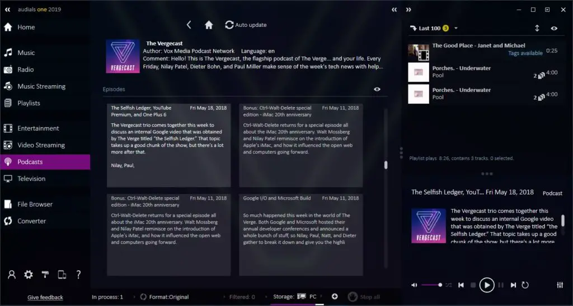Open Playlists in the sidebar
Image resolution: width=573 pixels, height=306 pixels.
click(45, 103)
